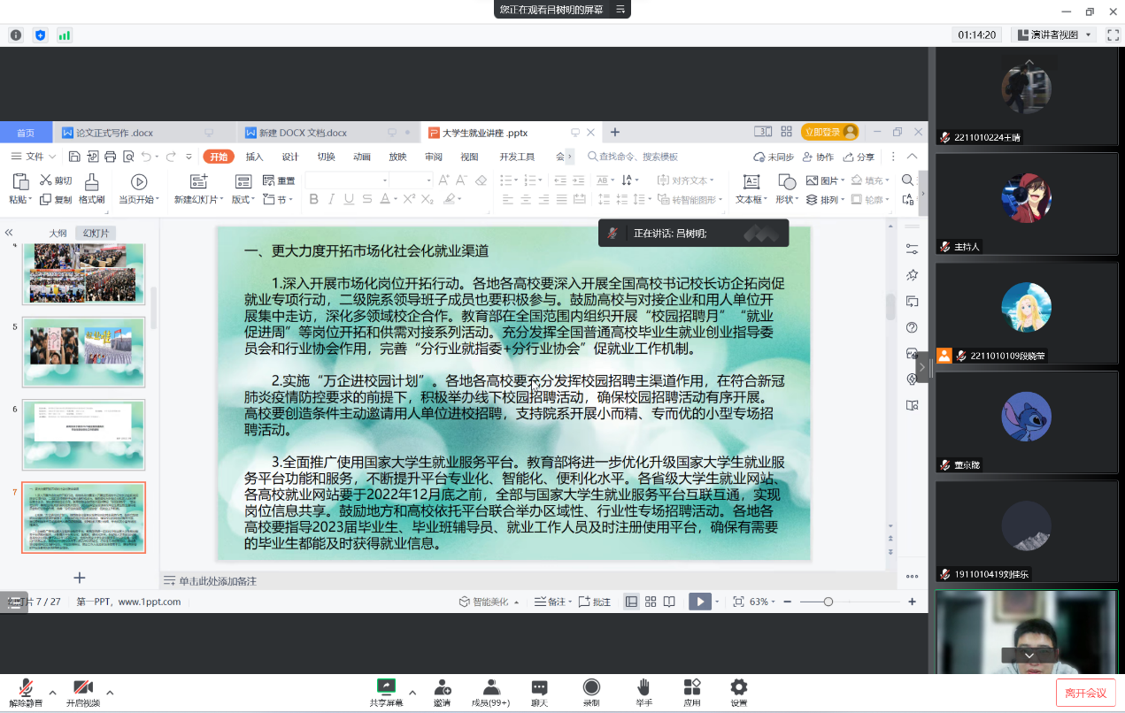Switch to the 插入 ribbon tab

(x=254, y=157)
